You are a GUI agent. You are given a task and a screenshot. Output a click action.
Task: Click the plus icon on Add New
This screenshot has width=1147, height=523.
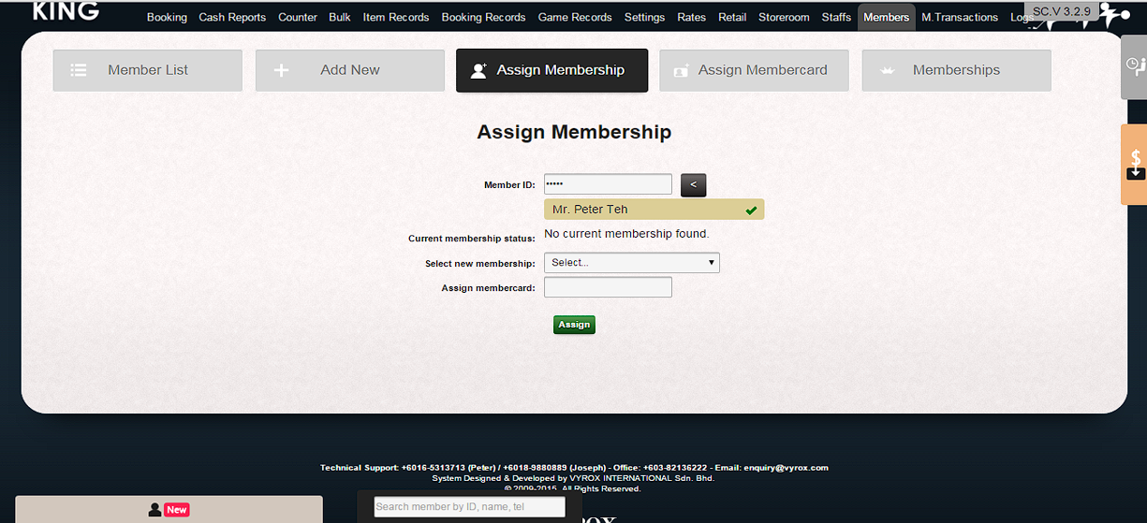point(281,70)
